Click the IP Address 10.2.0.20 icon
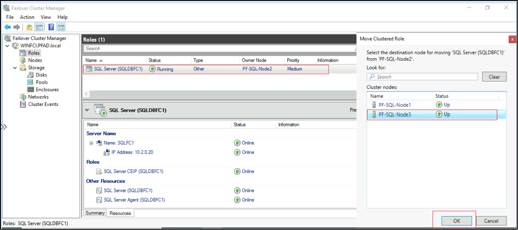Image resolution: width=518 pixels, height=230 pixels. coord(107,152)
